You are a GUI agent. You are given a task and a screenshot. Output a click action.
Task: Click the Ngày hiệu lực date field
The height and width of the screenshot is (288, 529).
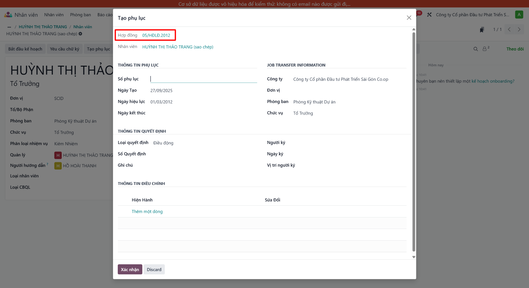click(204, 102)
